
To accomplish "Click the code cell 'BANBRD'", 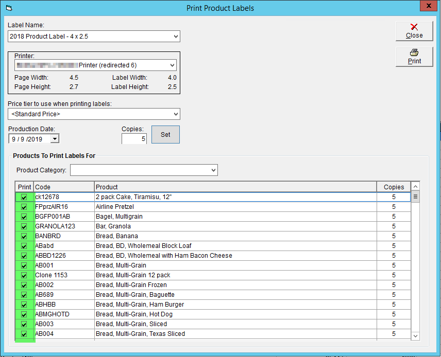I will 64,236.
